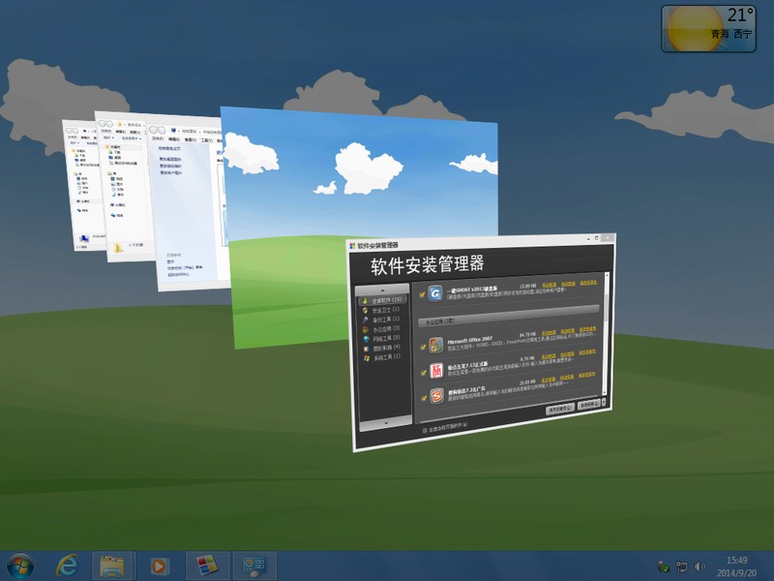Click the software list vertical scrollbar
Viewport: 774px width, 581px height.
coord(606,333)
